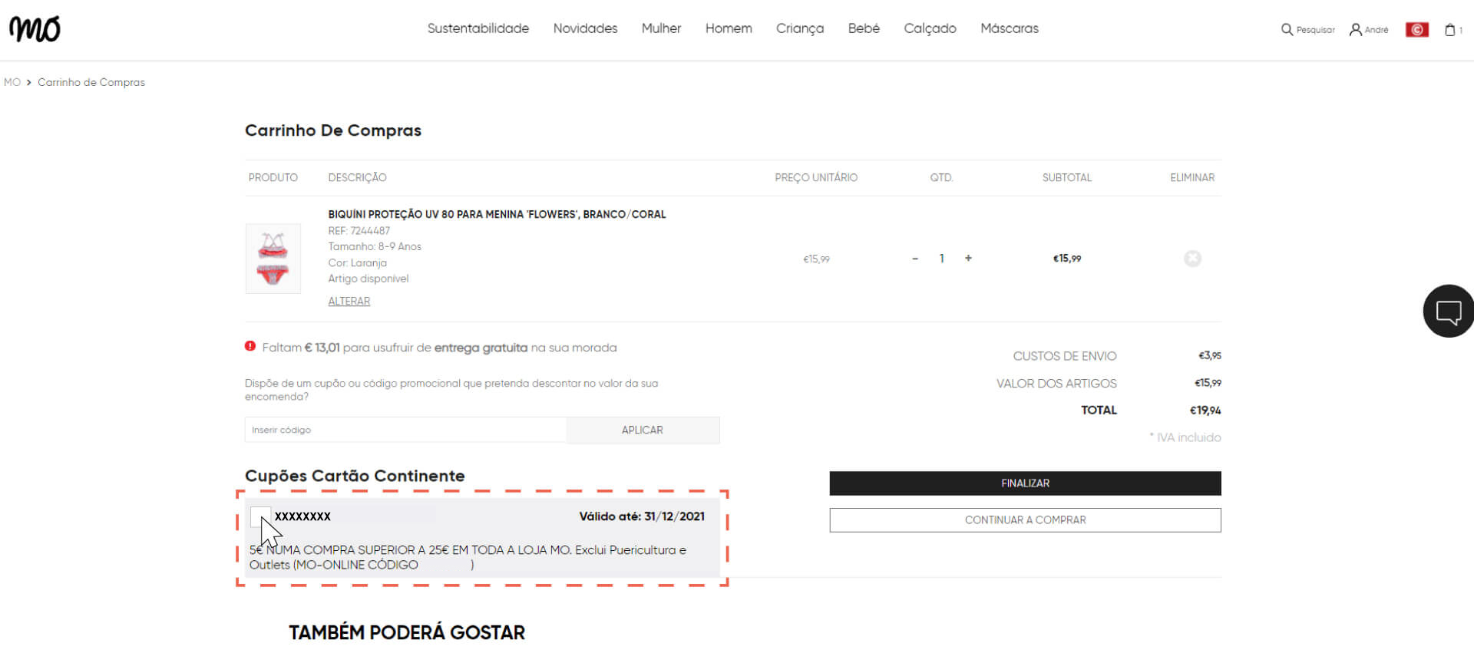Viewport: 1474px width, 653px height.
Task: Increase quantity with plus button
Action: pos(968,259)
